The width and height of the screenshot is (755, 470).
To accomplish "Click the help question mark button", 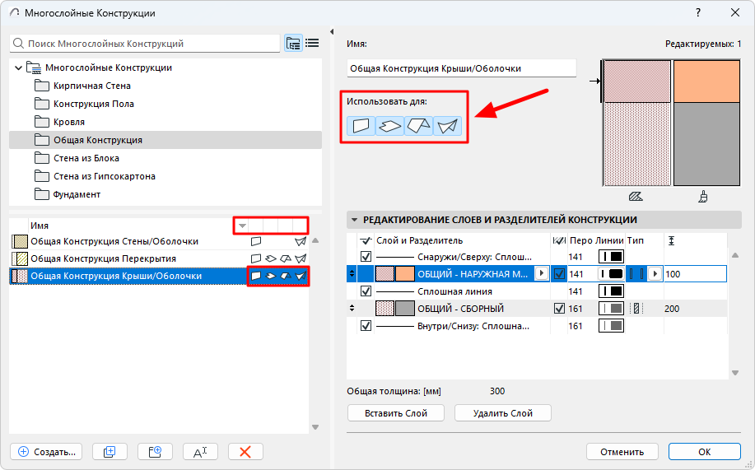I will pyautogui.click(x=698, y=12).
